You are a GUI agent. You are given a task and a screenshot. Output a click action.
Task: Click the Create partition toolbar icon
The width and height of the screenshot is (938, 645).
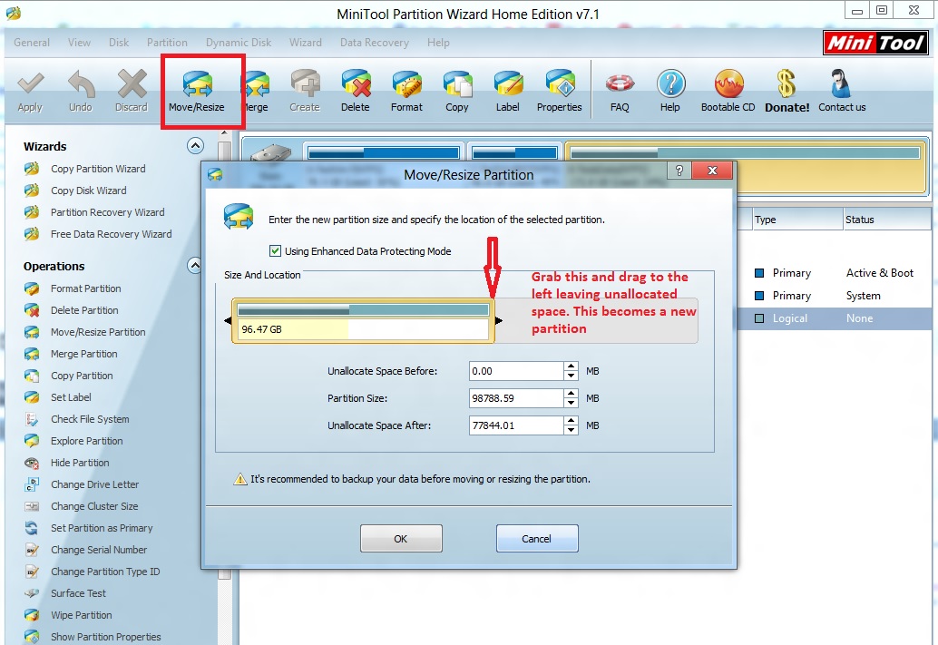305,83
